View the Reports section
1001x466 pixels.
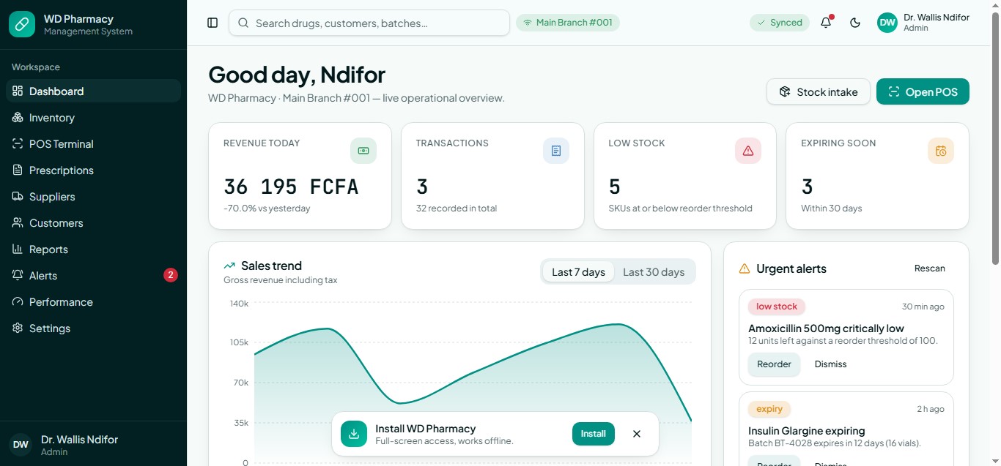(x=93, y=249)
